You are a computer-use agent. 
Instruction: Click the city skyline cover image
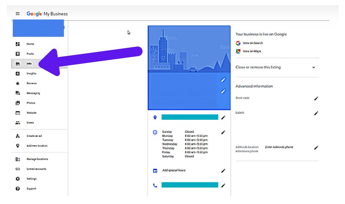point(189,49)
